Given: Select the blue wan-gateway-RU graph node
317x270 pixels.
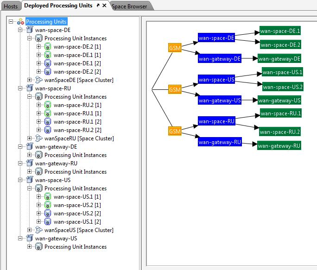Looking at the screenshot, I should coord(220,142).
